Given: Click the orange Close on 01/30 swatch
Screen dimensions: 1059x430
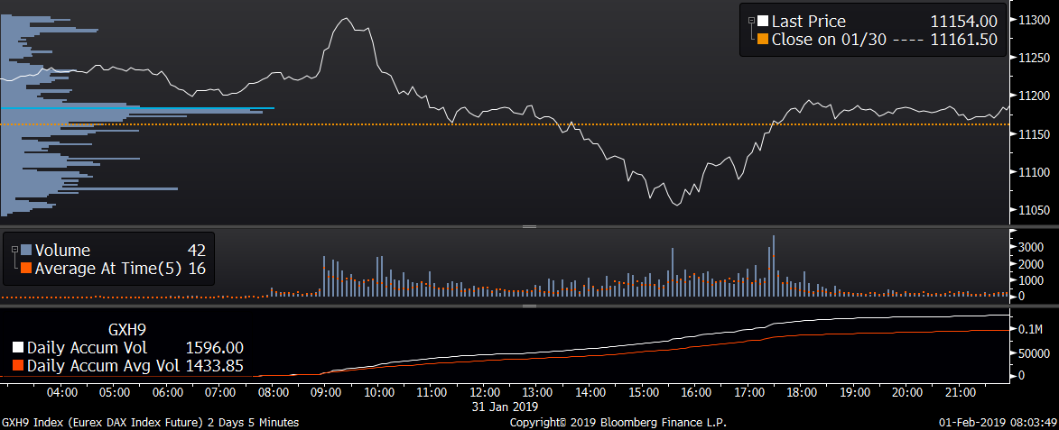Looking at the screenshot, I should pos(763,40).
